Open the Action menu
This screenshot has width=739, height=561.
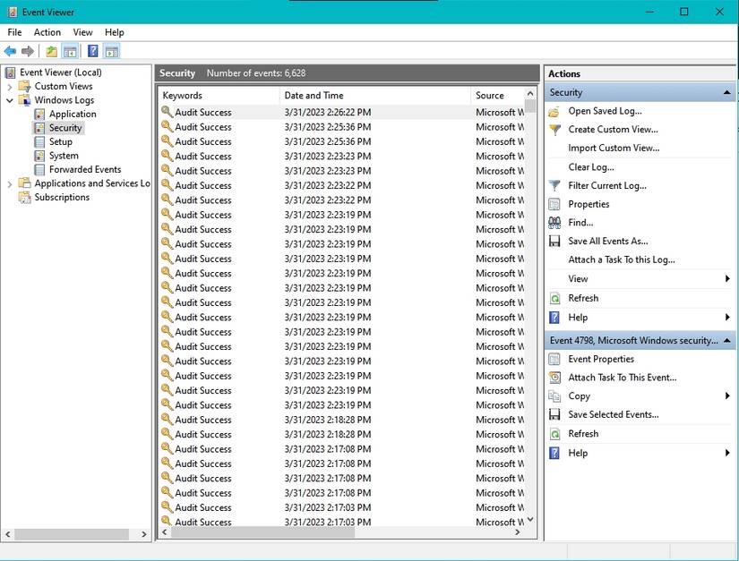click(47, 31)
